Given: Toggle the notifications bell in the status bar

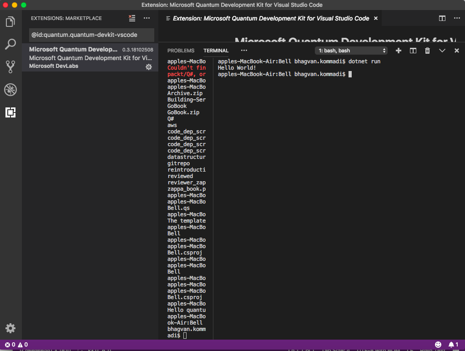Looking at the screenshot, I should (x=453, y=345).
